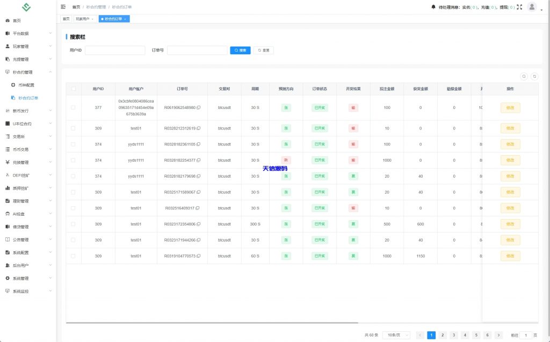Screen dimensions: 550x342
Task: Copy order number R0328182361105
Action: tap(199, 144)
